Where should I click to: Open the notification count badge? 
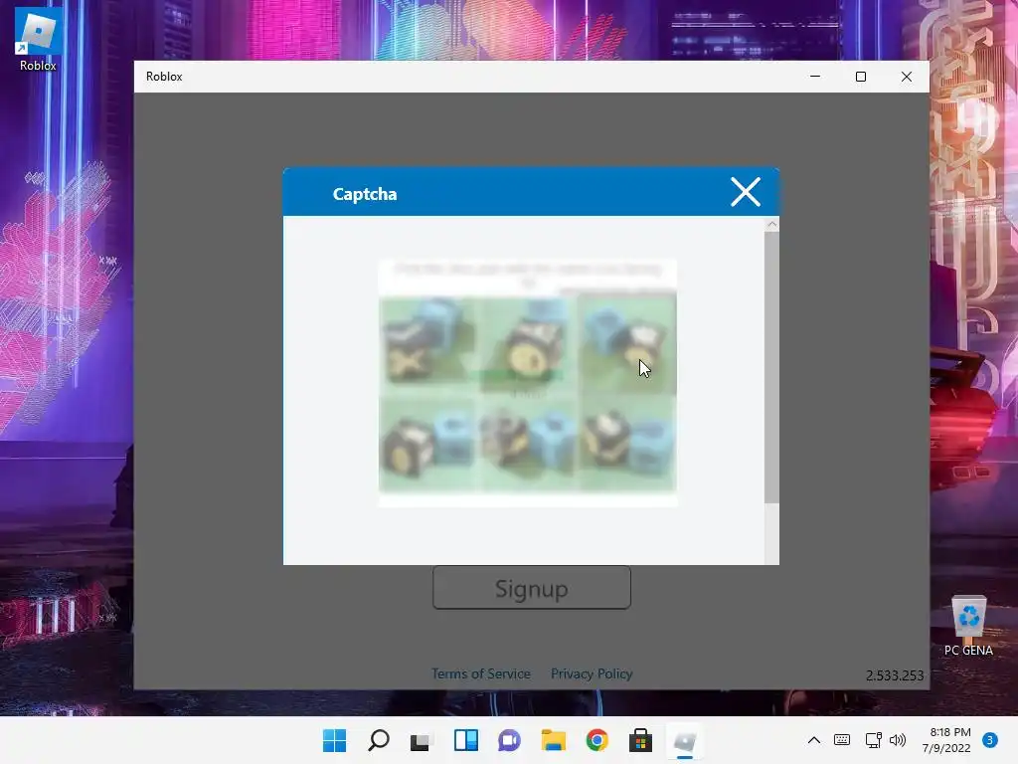(989, 740)
